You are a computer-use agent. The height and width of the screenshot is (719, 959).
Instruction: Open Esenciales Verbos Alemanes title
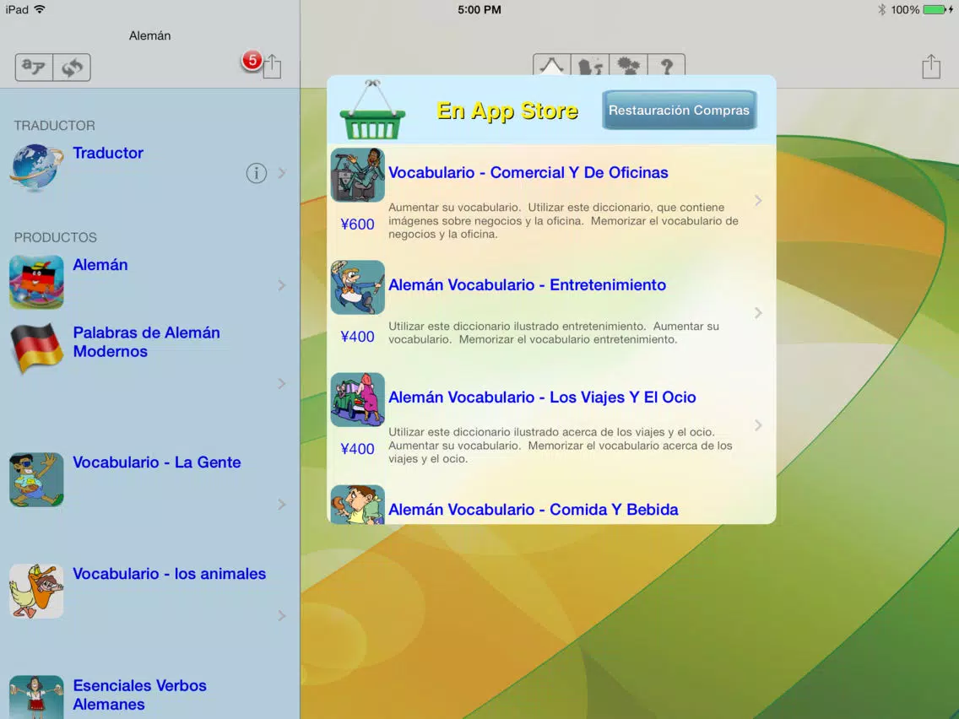139,695
